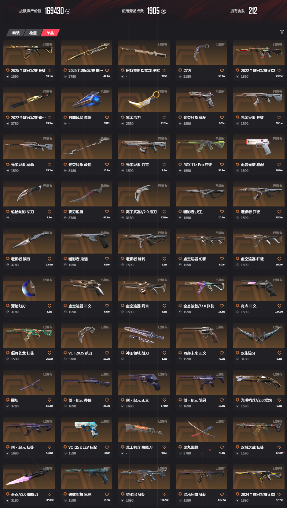Switch to the 枪型 tab
The image size is (287, 508).
pos(33,33)
